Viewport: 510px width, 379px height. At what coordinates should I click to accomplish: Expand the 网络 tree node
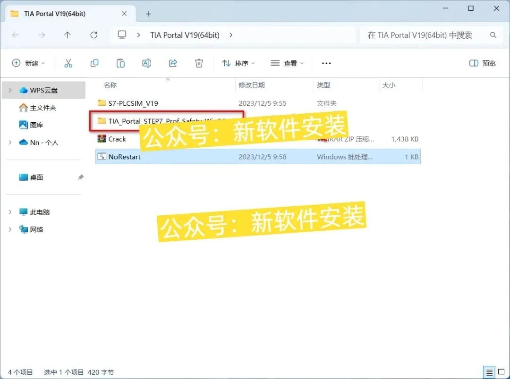10,229
